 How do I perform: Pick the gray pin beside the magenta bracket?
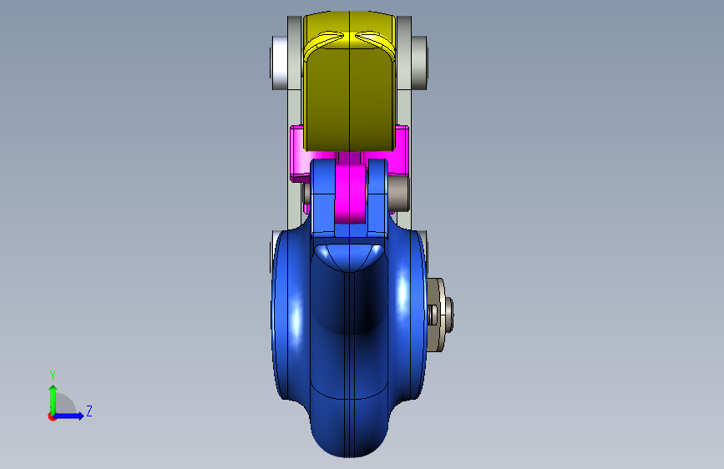coord(398,194)
